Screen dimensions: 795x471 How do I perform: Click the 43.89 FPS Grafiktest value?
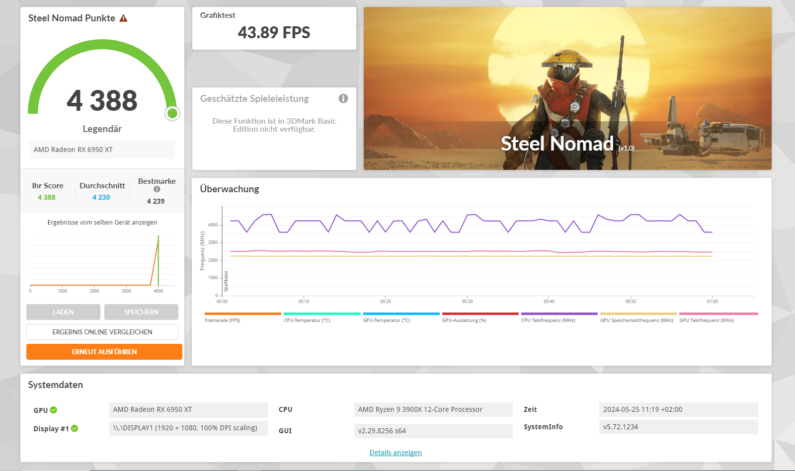(x=274, y=33)
